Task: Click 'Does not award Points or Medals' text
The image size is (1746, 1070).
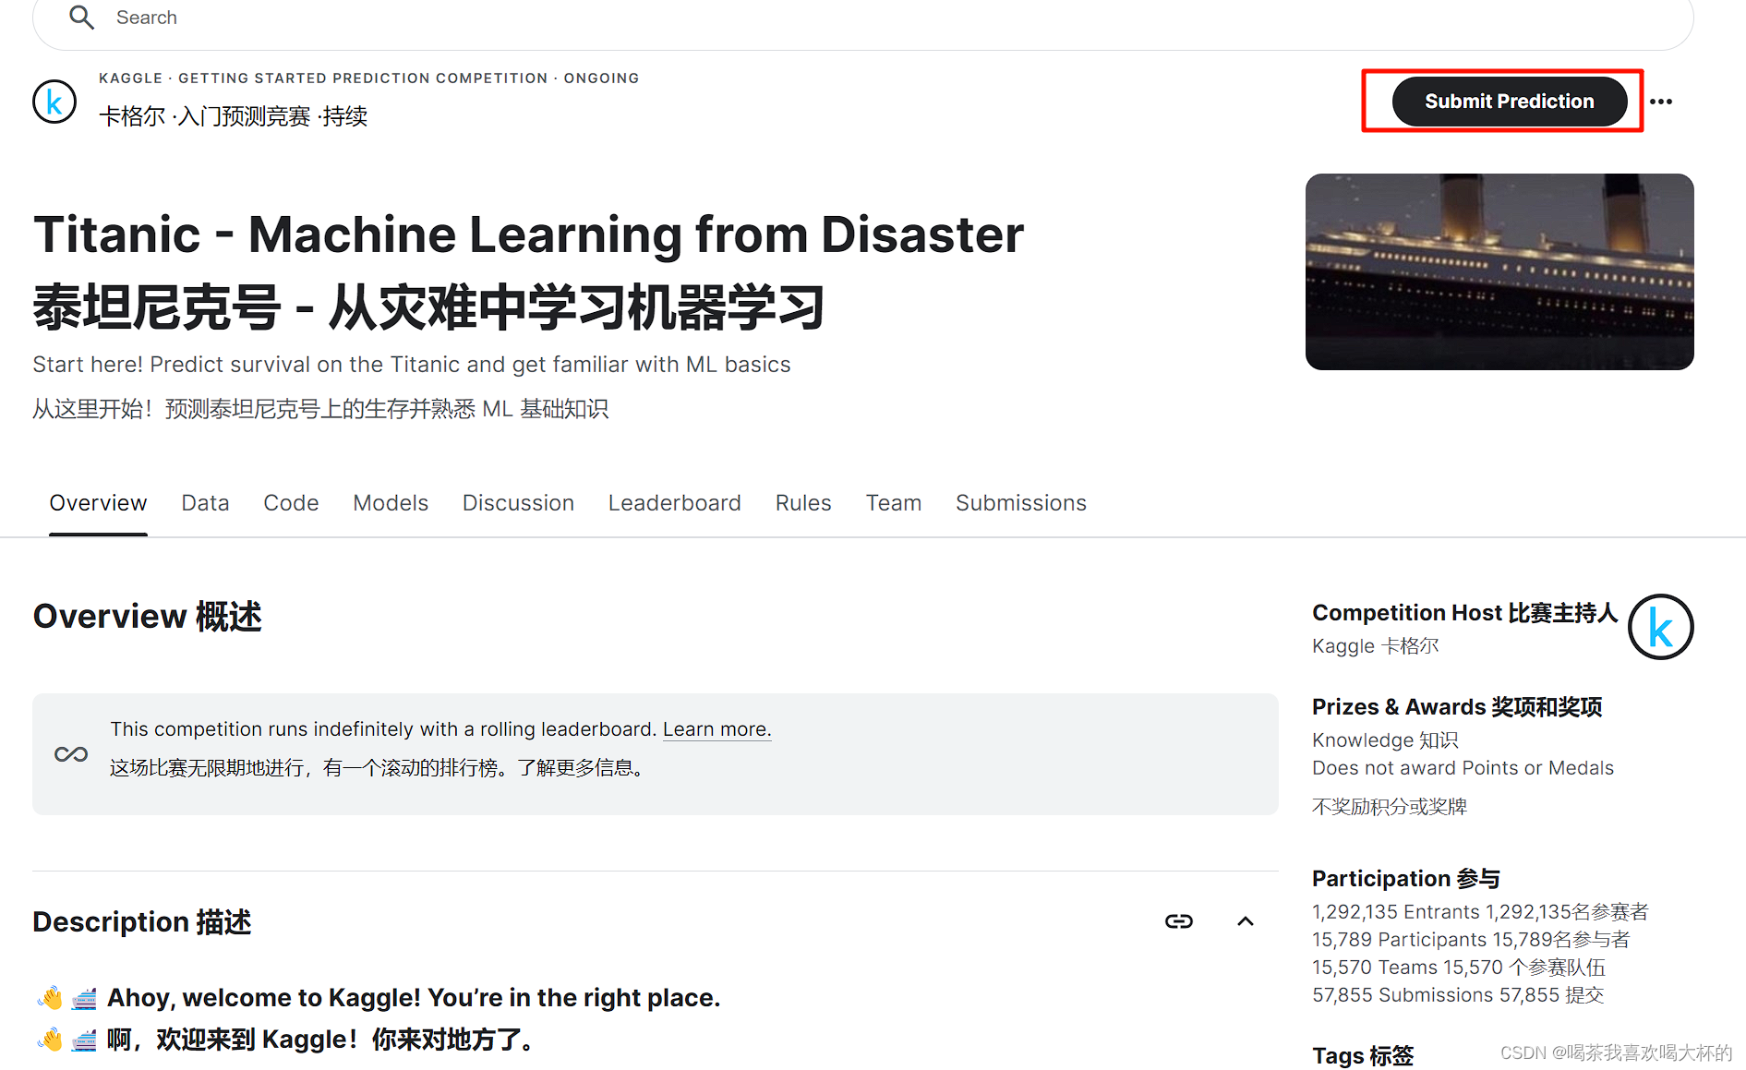Action: point(1463,768)
